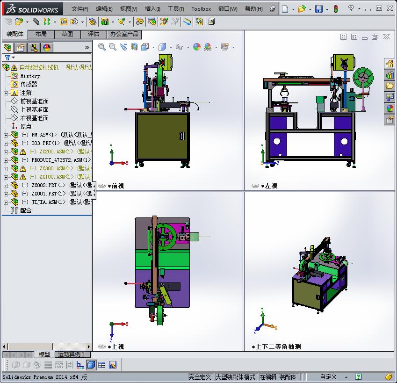Click the Reference Geometry icon

(x=122, y=22)
